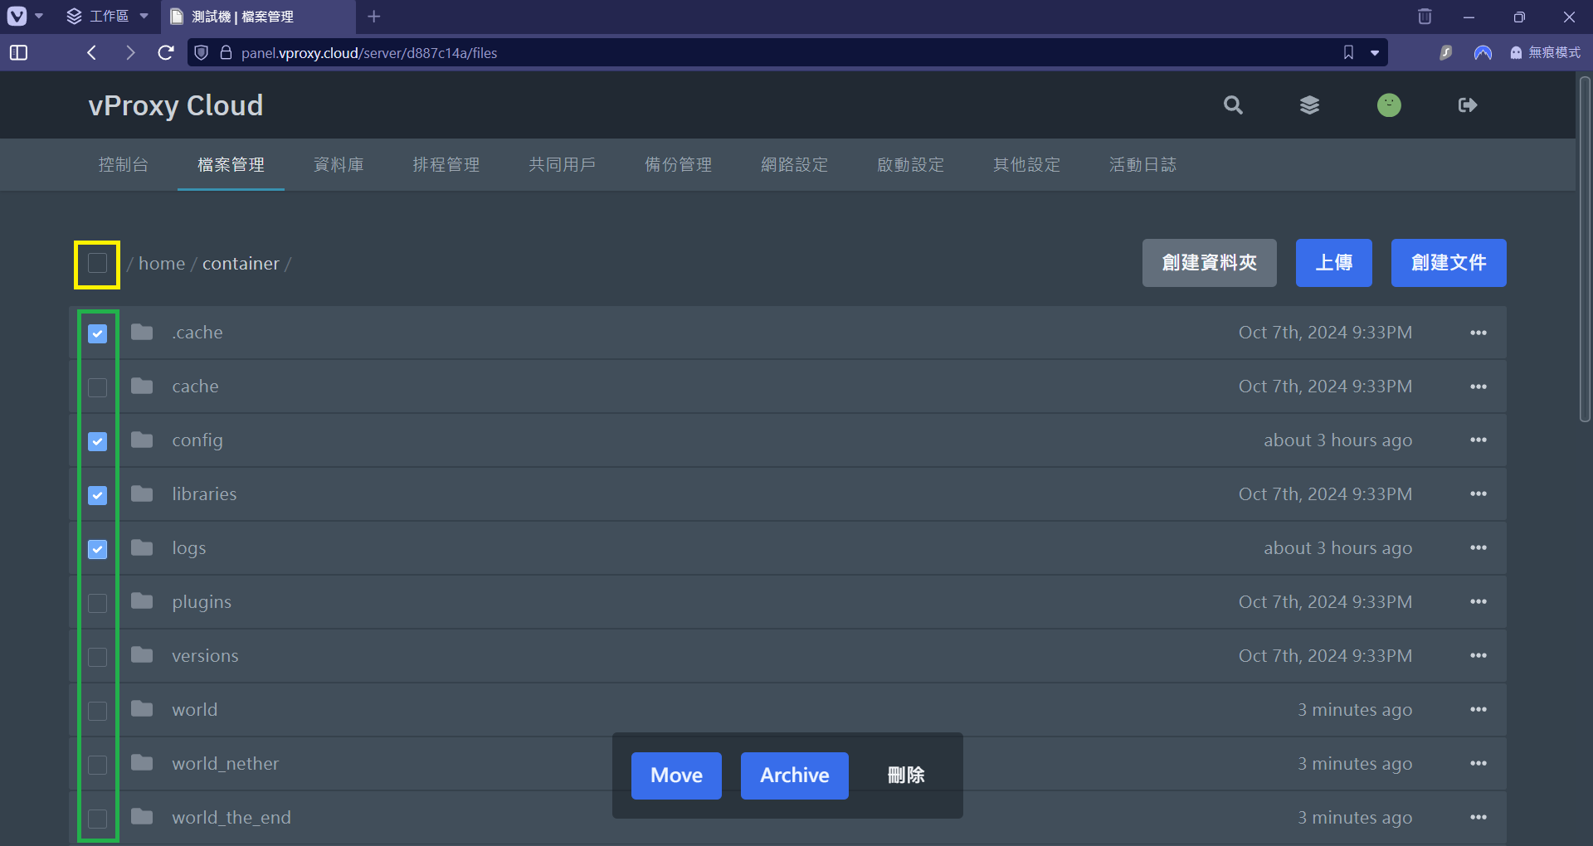The image size is (1593, 846).
Task: Toggle the browser side panel icon
Action: [18, 53]
